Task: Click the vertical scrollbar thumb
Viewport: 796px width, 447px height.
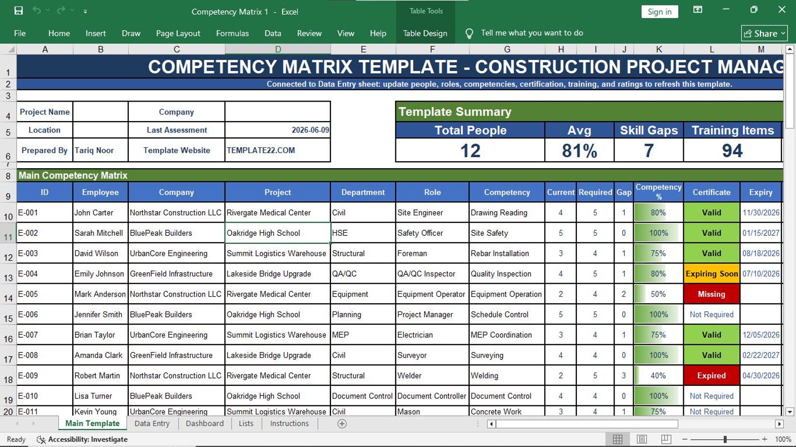Action: pos(789,92)
